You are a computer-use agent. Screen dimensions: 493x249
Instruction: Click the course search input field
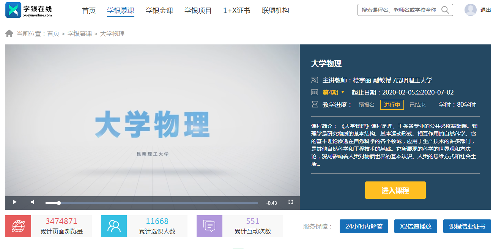click(x=398, y=10)
